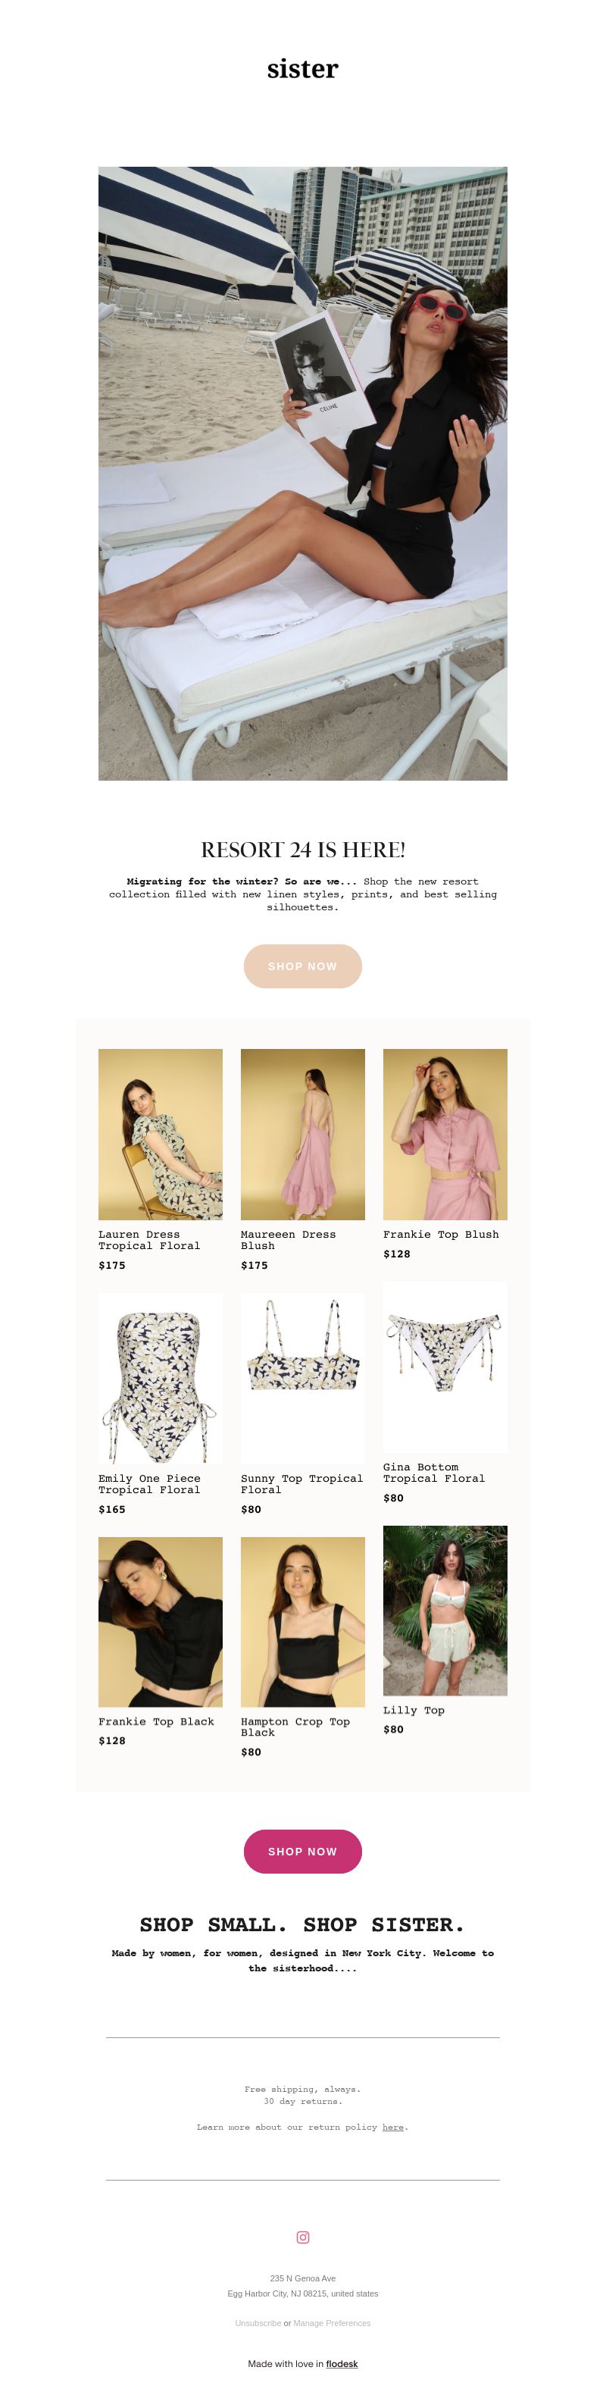Image resolution: width=606 pixels, height=2389 pixels.
Task: View Gina Bottom Tropical Floral image
Action: [x=445, y=1366]
